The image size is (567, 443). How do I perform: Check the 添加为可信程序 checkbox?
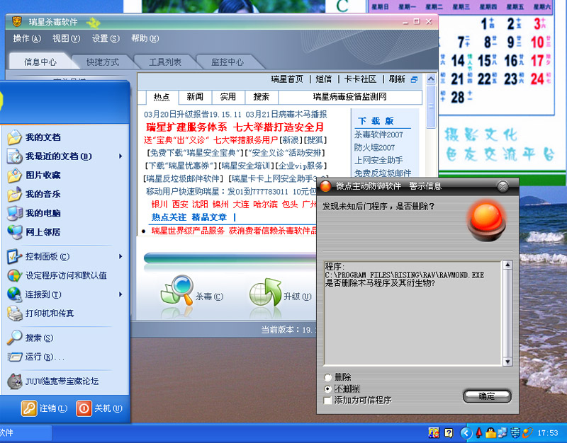[327, 401]
